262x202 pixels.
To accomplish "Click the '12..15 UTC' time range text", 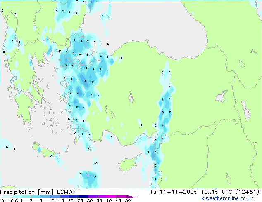I will 217,192.
